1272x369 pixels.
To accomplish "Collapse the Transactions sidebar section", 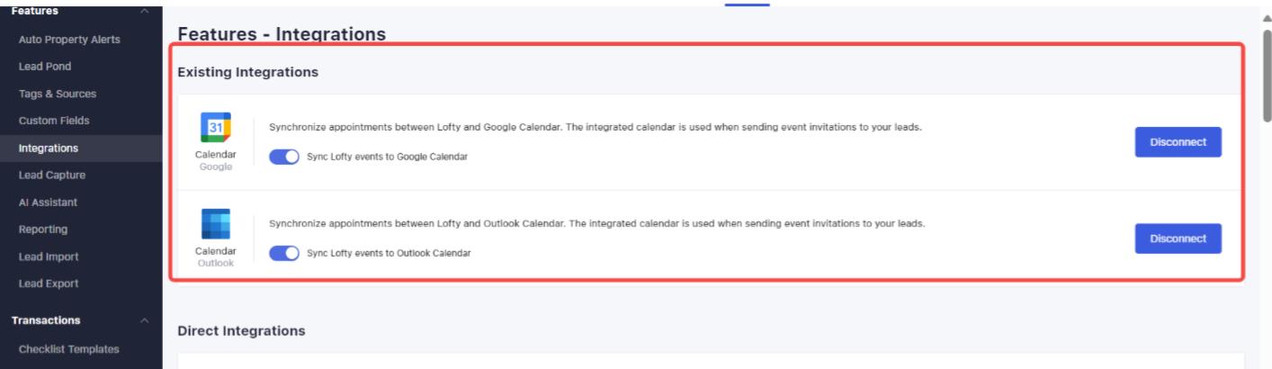I will (x=145, y=320).
